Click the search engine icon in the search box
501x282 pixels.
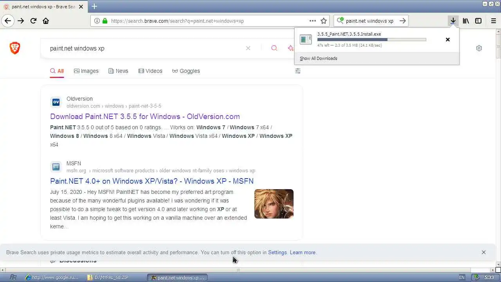pyautogui.click(x=340, y=21)
